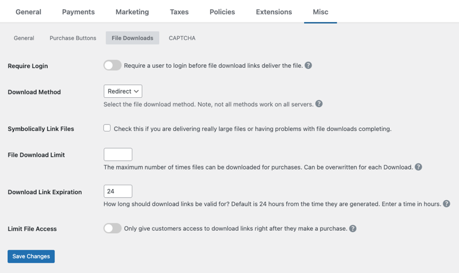Check the Symbolically Link Files checkbox
Image resolution: width=459 pixels, height=273 pixels.
point(107,128)
